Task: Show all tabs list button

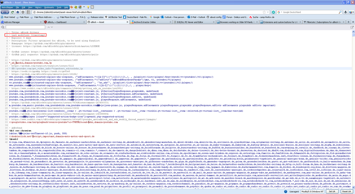Action: pos(353,22)
